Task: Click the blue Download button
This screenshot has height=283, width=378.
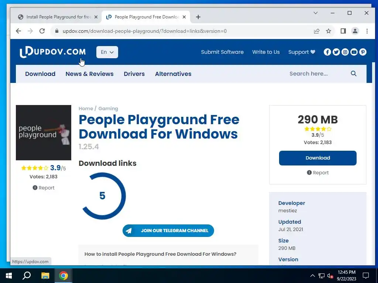Action: 317,158
